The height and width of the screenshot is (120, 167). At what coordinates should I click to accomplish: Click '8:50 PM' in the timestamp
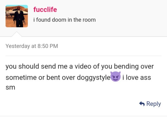tap(48, 46)
